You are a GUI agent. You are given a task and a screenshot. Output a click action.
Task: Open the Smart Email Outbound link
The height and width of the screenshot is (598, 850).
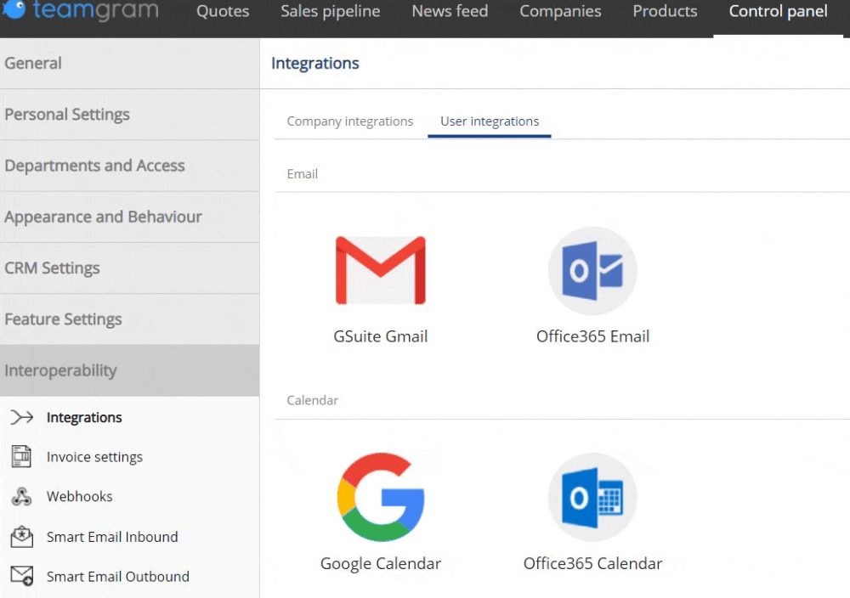pyautogui.click(x=117, y=576)
